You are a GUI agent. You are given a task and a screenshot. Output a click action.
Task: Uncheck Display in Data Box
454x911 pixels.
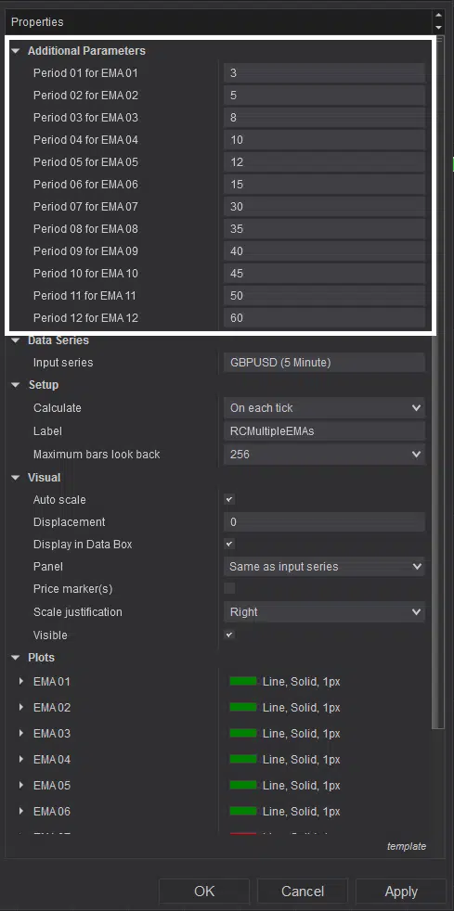(x=229, y=545)
